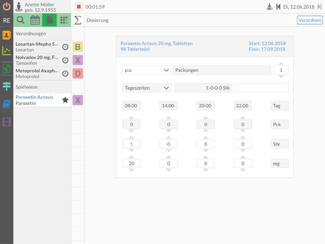Click the clock icon for Metoprolol
This screenshot has height=244, width=325.
click(x=65, y=73)
